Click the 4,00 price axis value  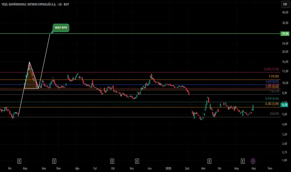tap(284, 124)
